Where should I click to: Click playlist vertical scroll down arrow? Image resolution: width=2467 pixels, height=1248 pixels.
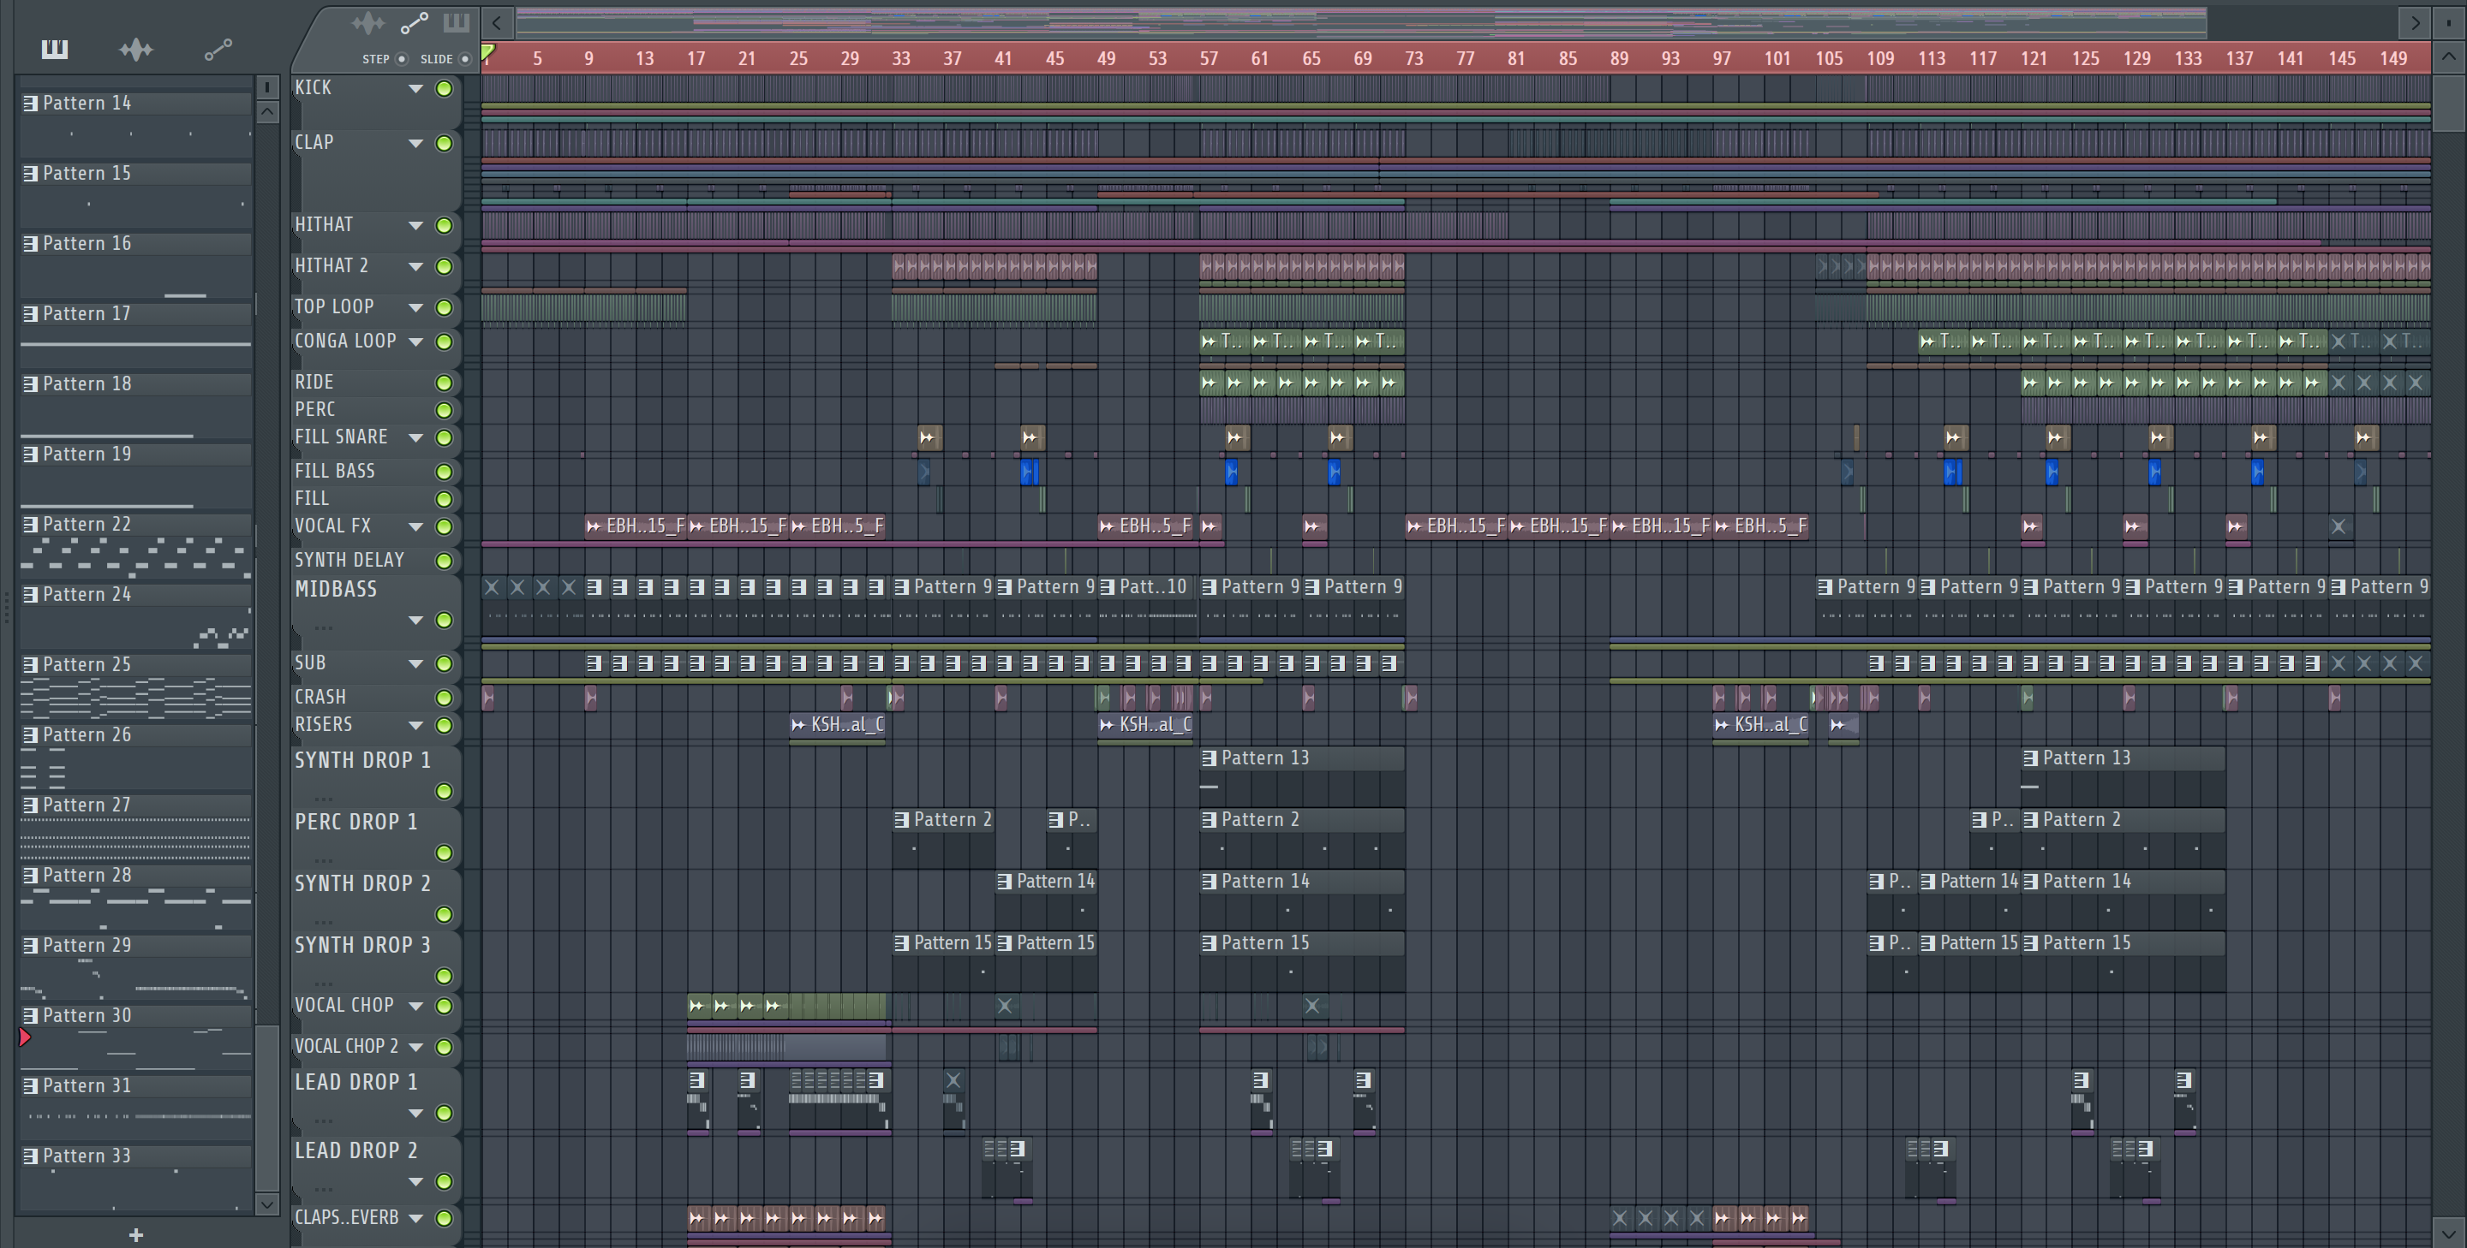(x=2449, y=1233)
